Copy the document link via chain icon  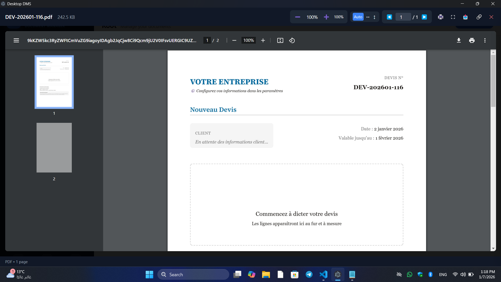tap(479, 17)
